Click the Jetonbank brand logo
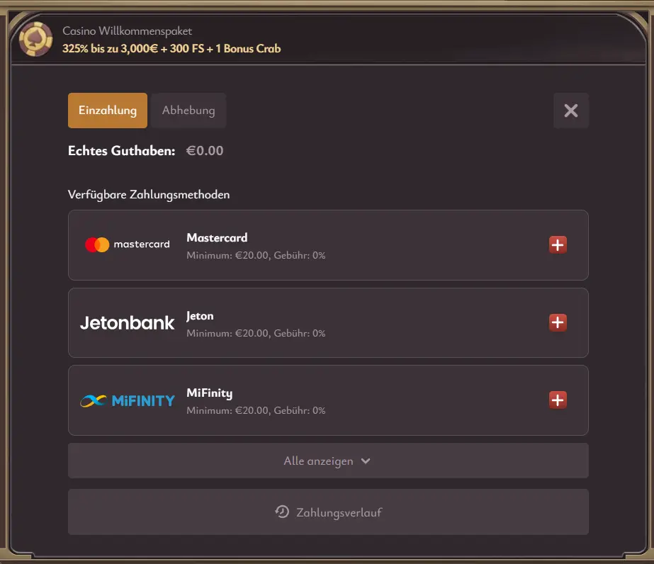Screen dimensions: 654x564 (128, 322)
